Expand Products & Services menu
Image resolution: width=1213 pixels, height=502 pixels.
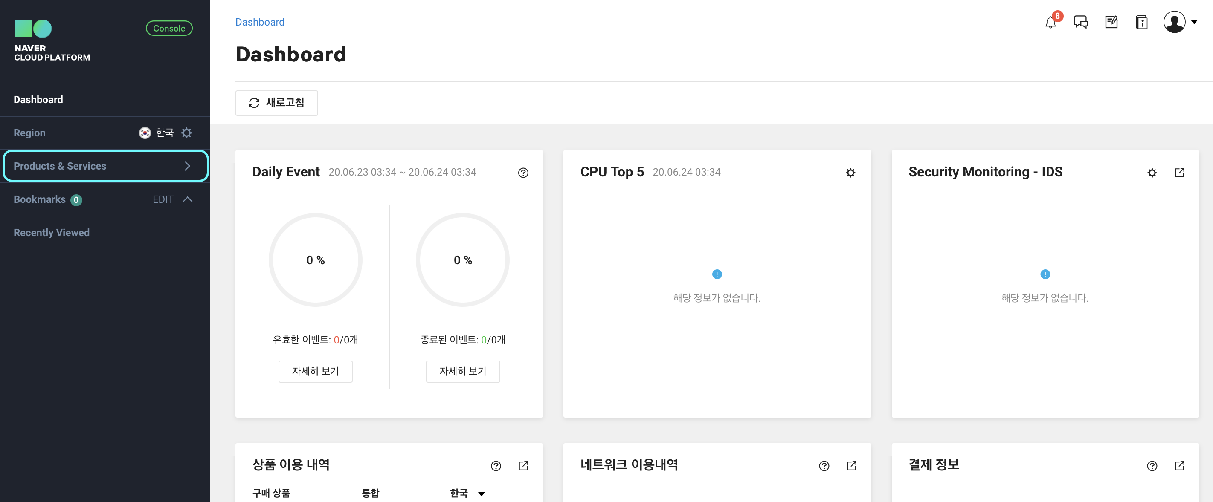coord(105,166)
